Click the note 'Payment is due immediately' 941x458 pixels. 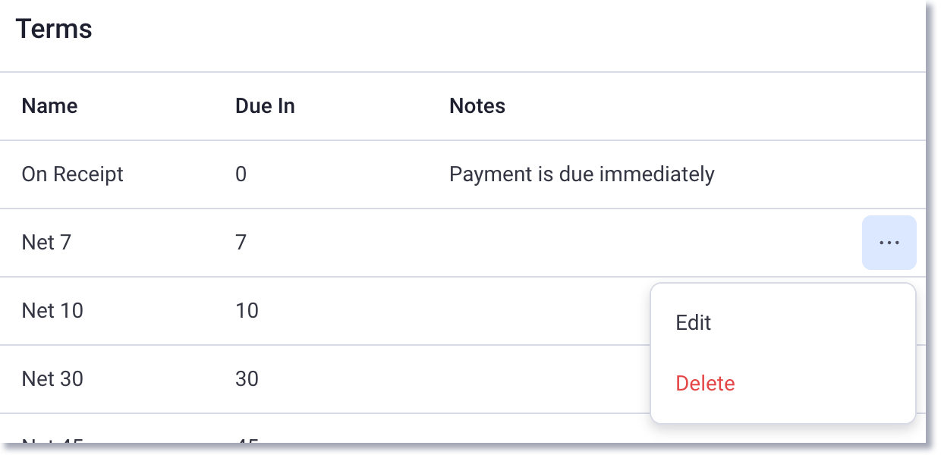click(581, 174)
